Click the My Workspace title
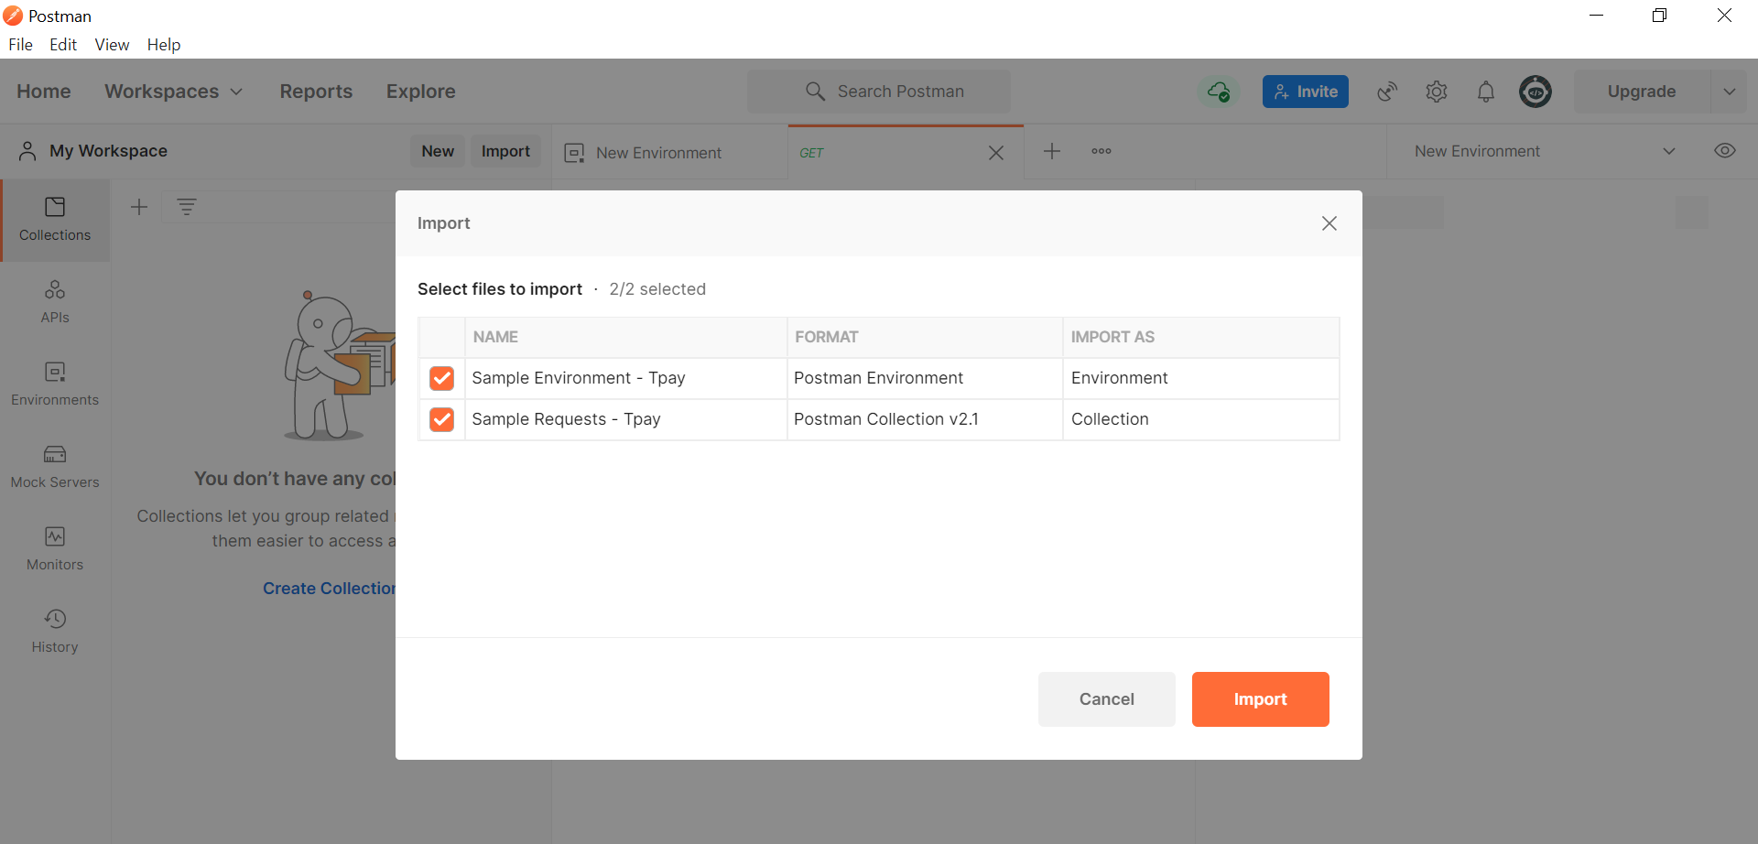This screenshot has width=1758, height=844. click(108, 151)
